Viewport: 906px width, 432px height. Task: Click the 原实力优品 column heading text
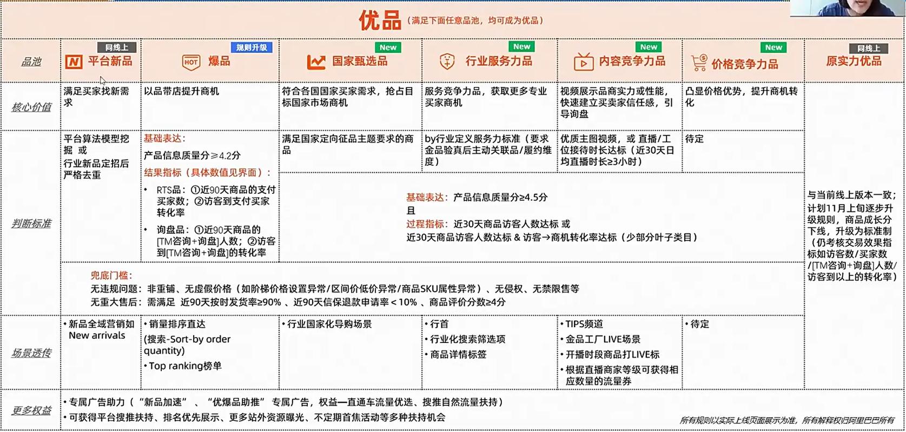tap(854, 61)
